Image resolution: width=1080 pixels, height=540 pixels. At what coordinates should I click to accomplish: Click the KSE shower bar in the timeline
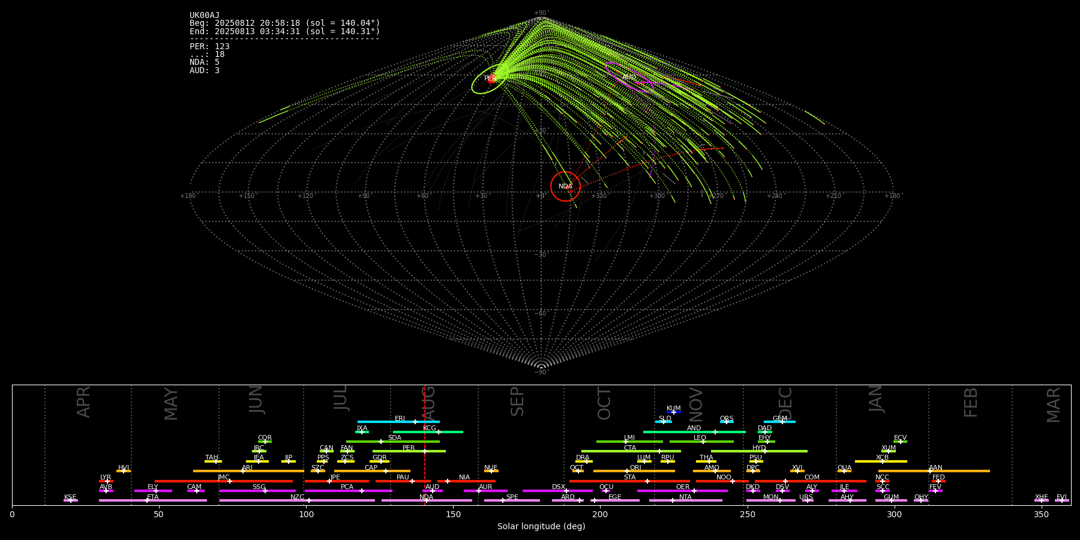click(71, 500)
